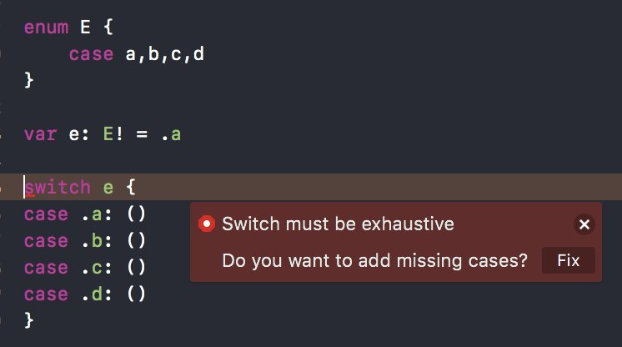Place cursor on the "case a,b,c,d" line
622x347 pixels.
coord(137,54)
